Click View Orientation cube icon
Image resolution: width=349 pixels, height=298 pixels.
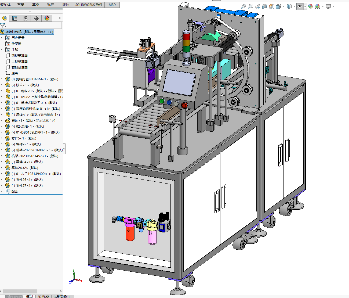[278, 6]
